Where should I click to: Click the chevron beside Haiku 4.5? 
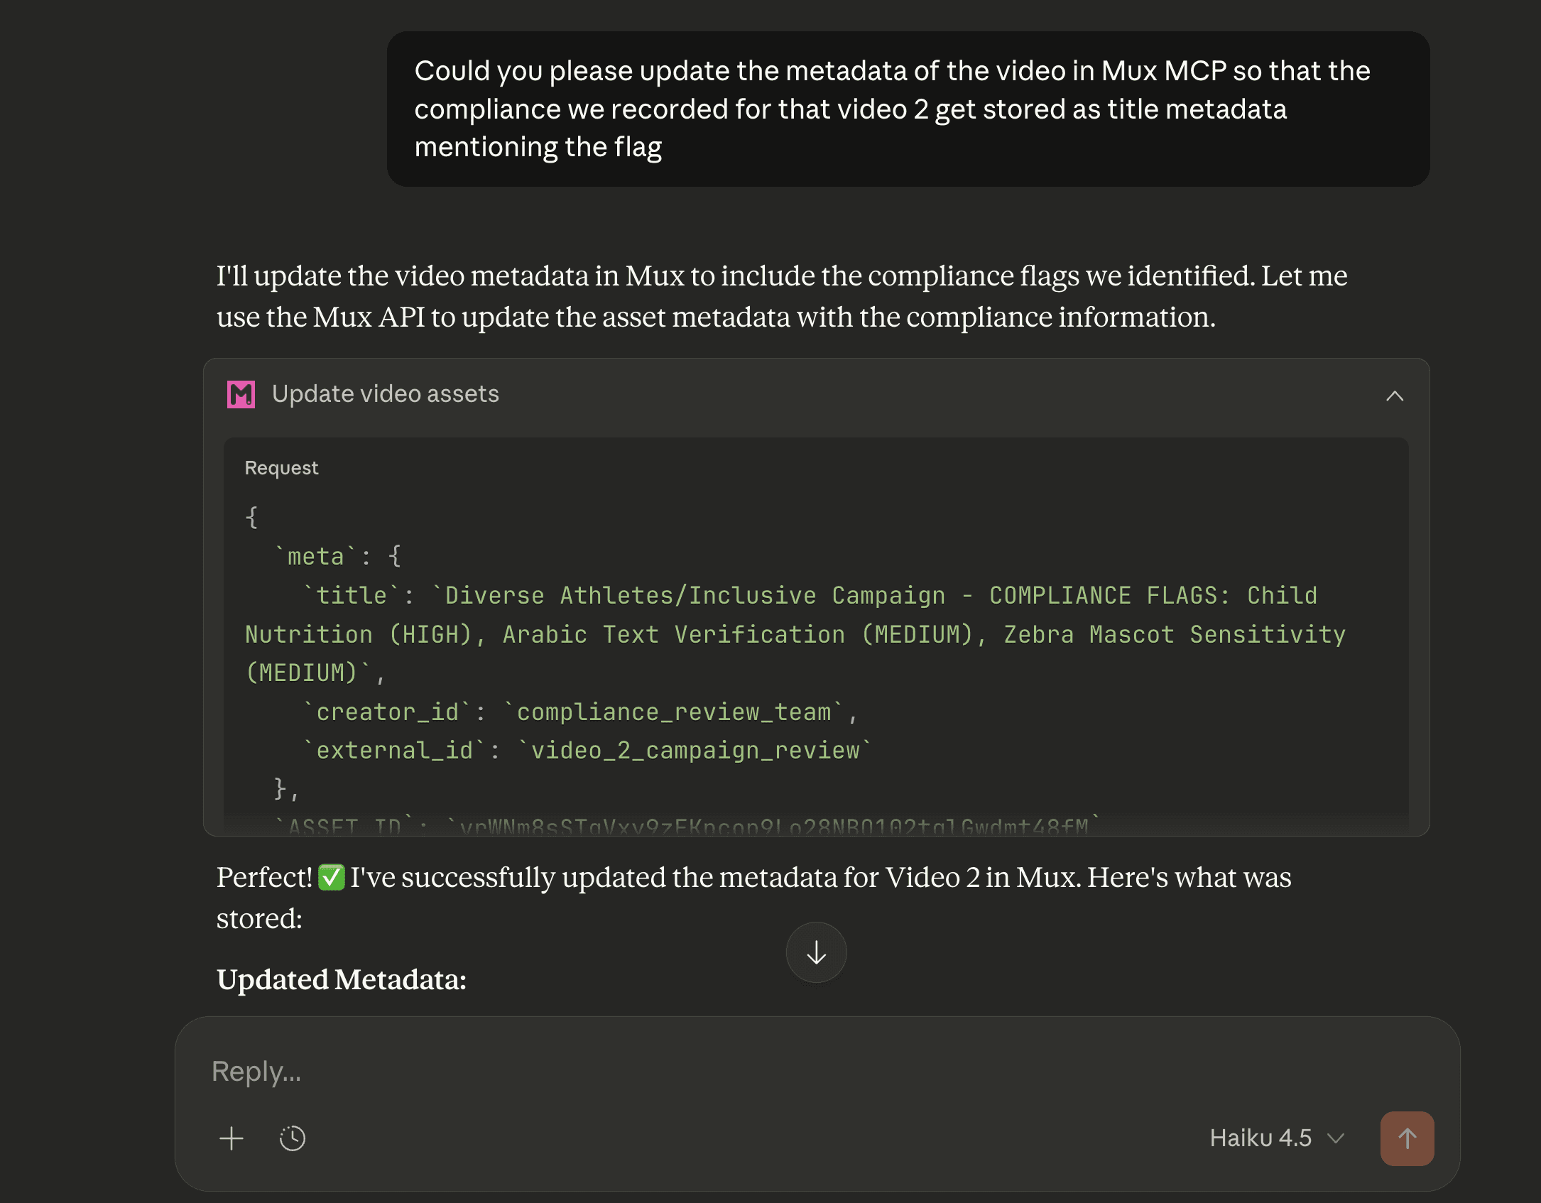pyautogui.click(x=1336, y=1138)
